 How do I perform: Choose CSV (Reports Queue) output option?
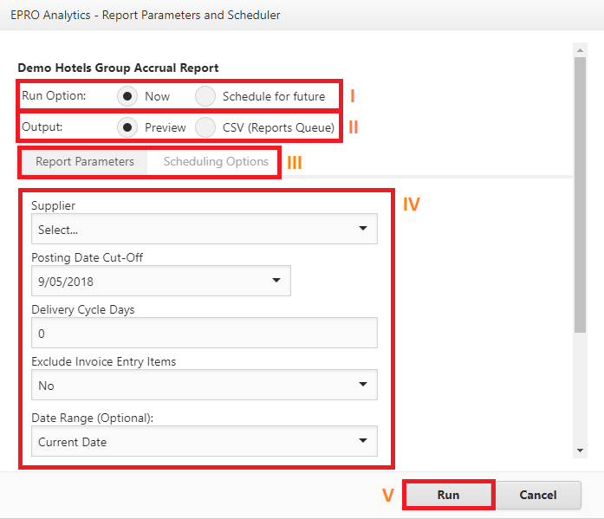(x=205, y=127)
